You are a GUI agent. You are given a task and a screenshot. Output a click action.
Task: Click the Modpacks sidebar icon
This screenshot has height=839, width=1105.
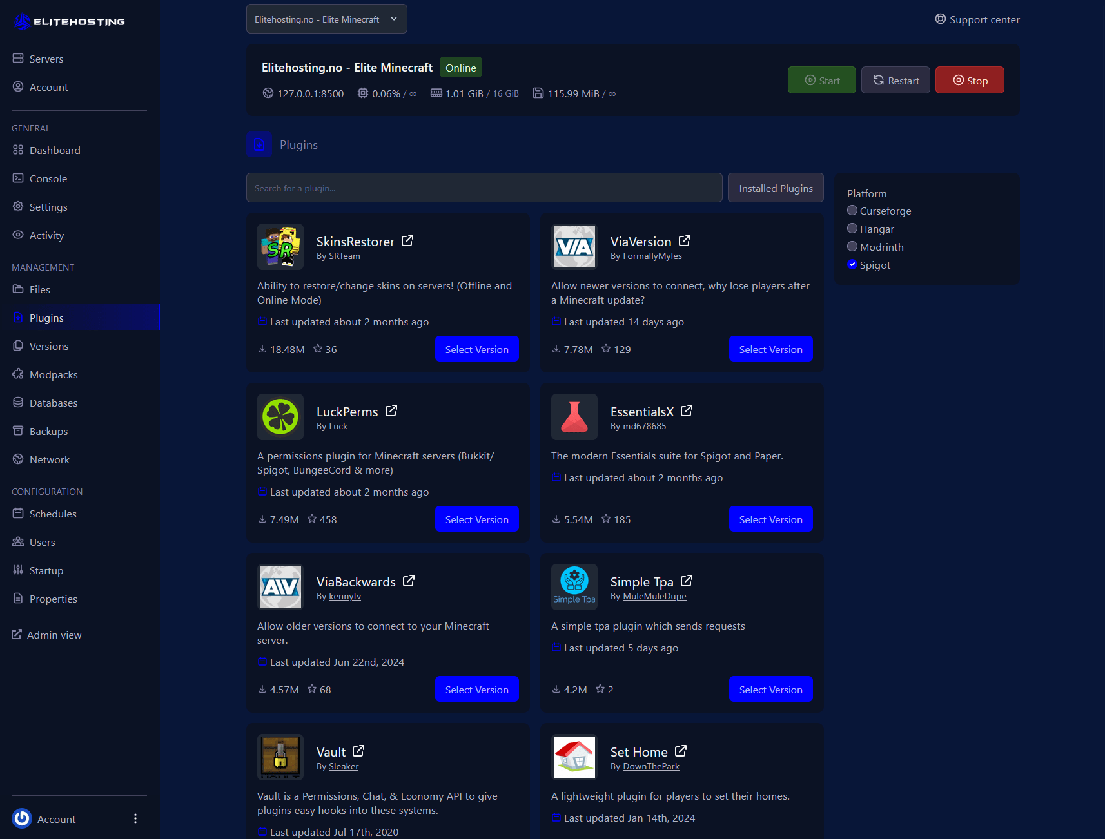[x=18, y=374]
